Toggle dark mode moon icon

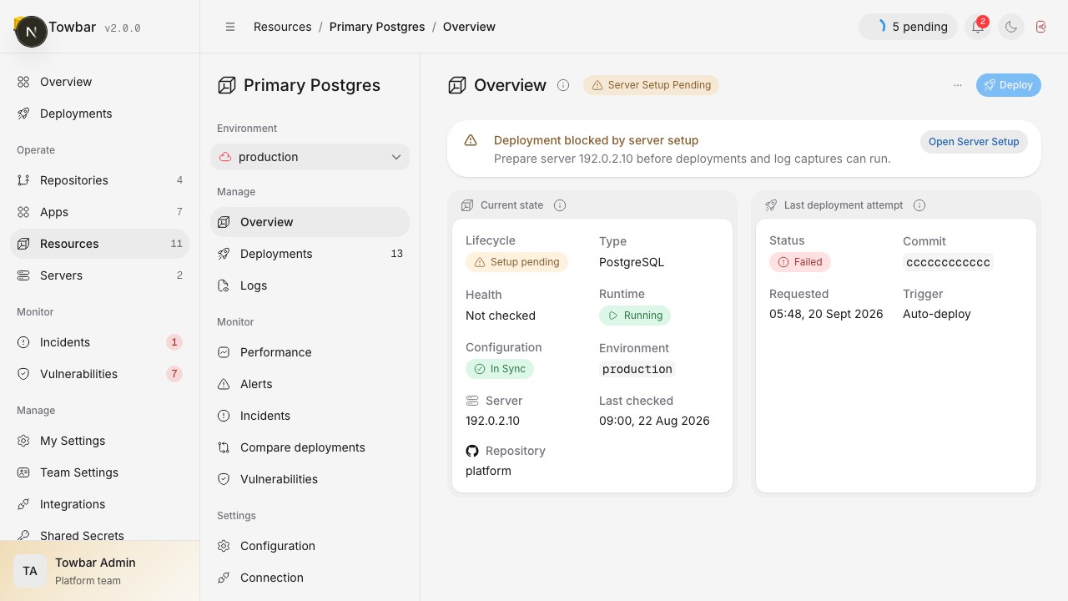(x=1011, y=27)
